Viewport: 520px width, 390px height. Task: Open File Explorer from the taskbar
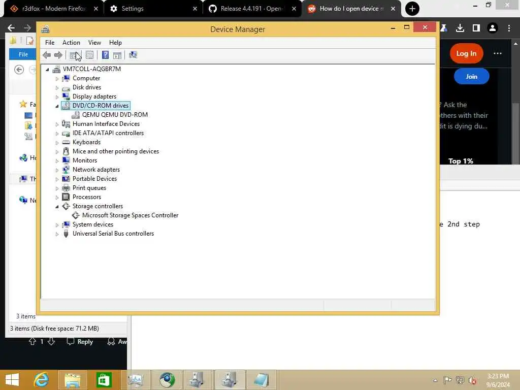pos(72,380)
